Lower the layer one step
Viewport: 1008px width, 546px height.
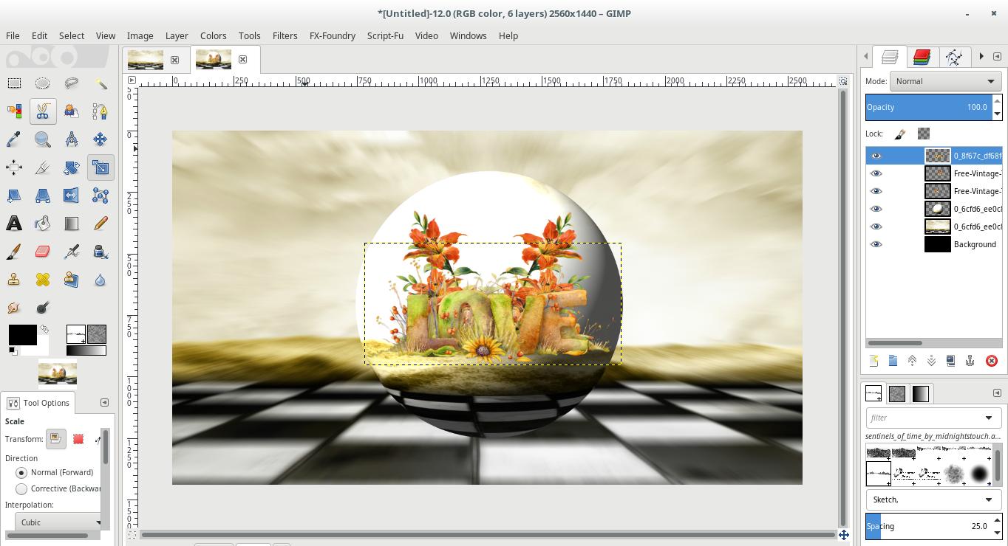tap(931, 361)
